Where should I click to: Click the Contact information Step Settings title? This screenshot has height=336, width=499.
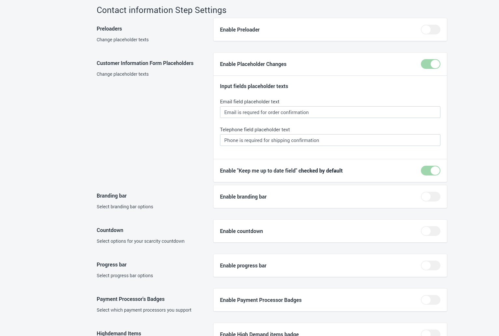(161, 10)
